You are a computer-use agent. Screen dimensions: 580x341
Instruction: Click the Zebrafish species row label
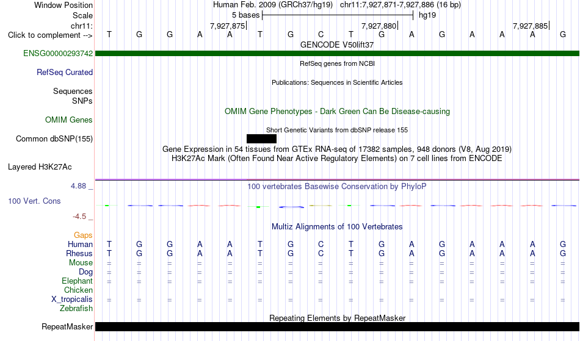point(76,309)
